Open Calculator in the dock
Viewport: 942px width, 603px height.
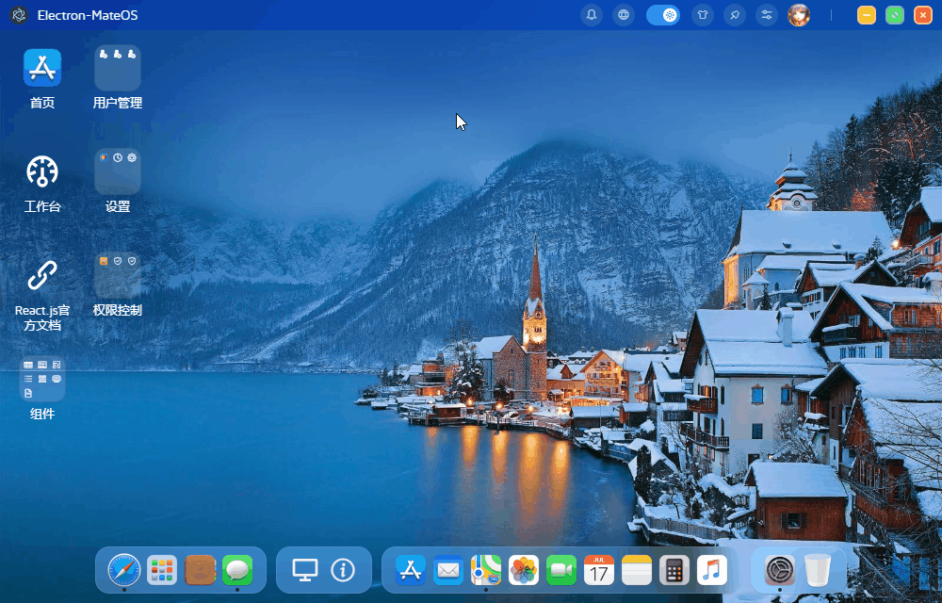tap(674, 570)
